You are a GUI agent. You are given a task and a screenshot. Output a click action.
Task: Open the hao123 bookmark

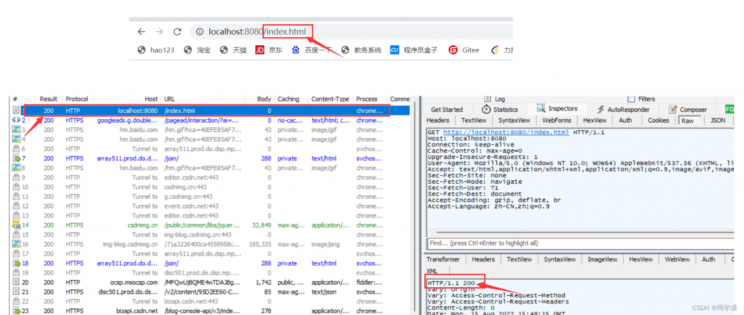[156, 50]
